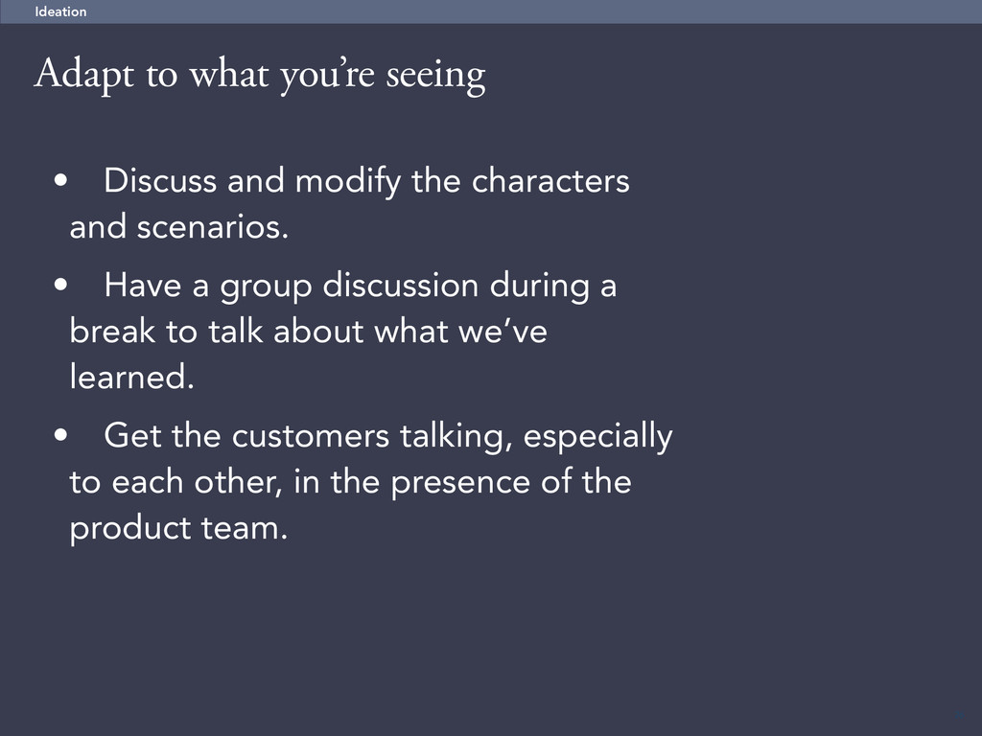Image resolution: width=982 pixels, height=736 pixels.
Task: Click the first bullet point marker
Action: tap(60, 180)
